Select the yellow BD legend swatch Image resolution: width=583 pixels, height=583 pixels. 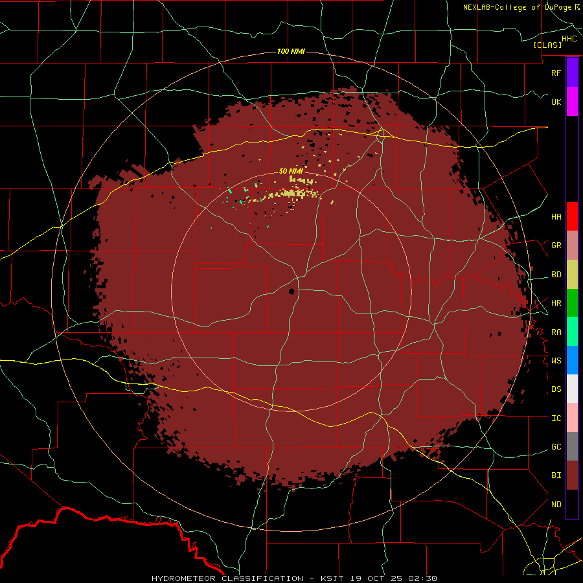[572, 275]
